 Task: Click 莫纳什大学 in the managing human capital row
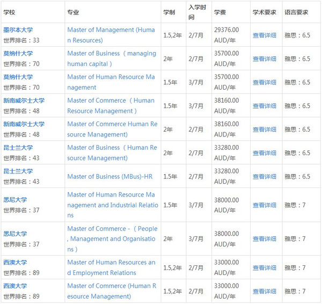pos(18,53)
